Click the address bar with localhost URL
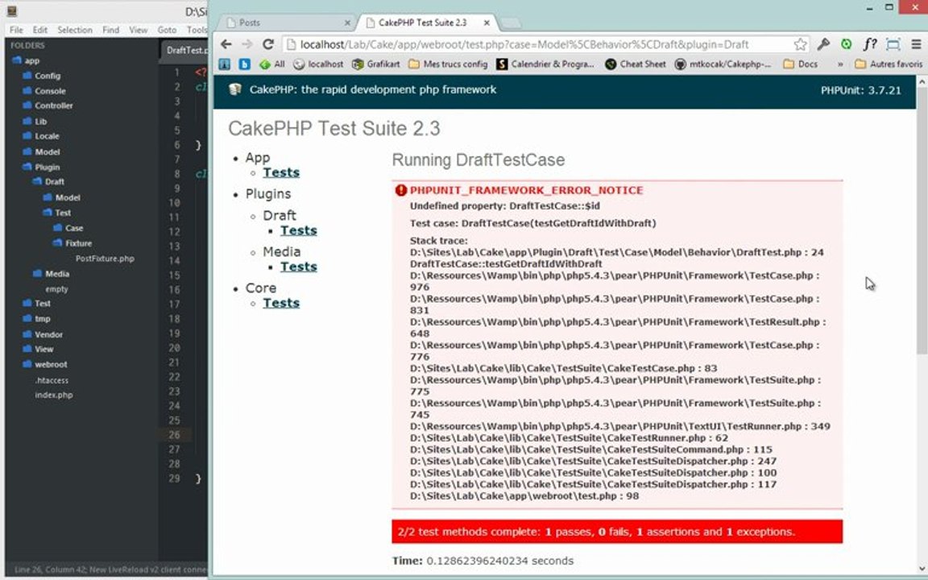928x580 pixels. (539, 44)
